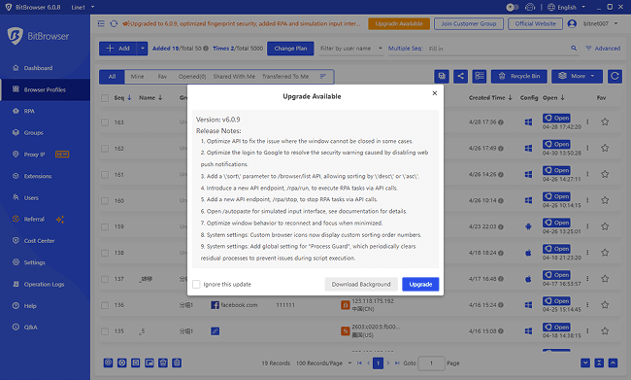
Task: Tick the select-all header checkbox
Action: point(105,98)
